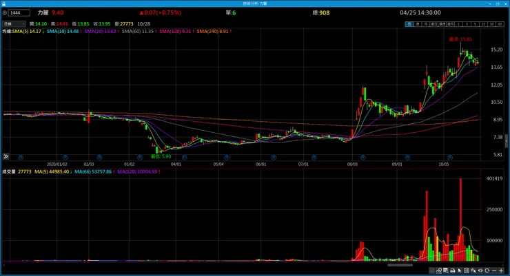Click the event marker icon near 08/03 date

(363, 157)
